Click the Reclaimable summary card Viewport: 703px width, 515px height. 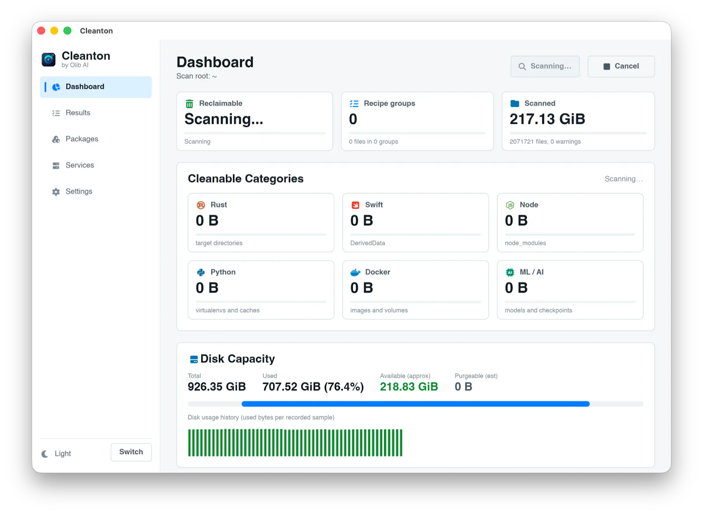tap(254, 121)
